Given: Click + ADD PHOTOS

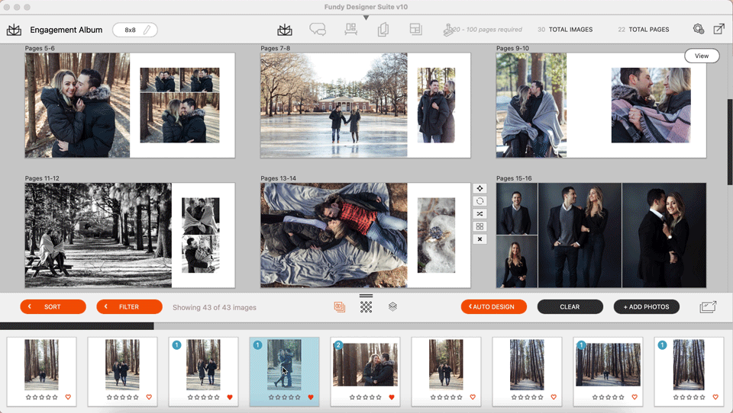Looking at the screenshot, I should pos(647,306).
